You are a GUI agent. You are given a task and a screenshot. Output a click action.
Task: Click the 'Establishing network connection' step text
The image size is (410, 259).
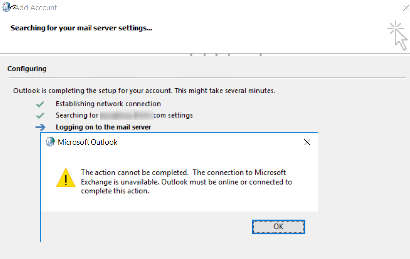(x=108, y=104)
